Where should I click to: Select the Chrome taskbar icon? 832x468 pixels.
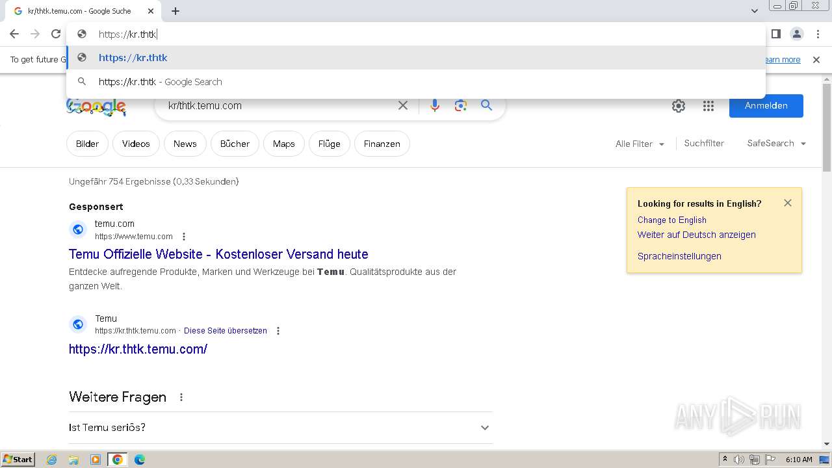coord(118,460)
